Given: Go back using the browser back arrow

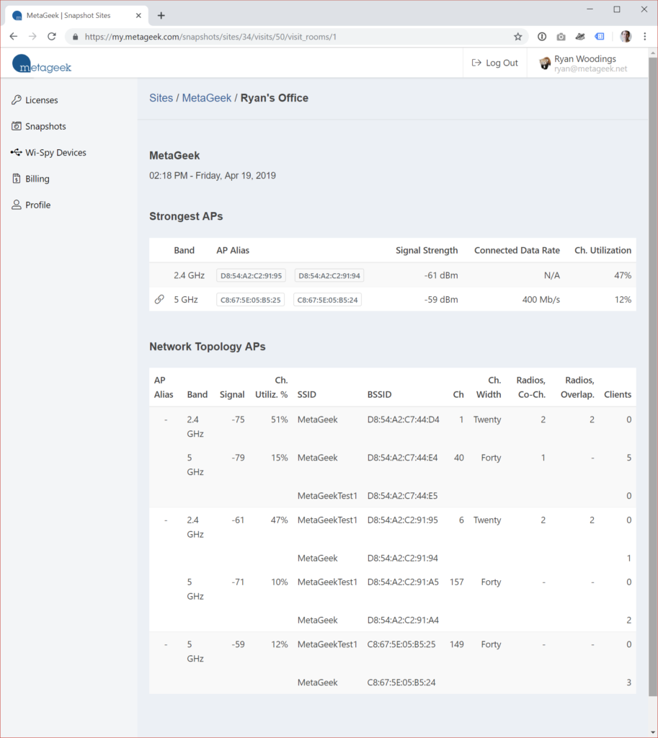Looking at the screenshot, I should [x=13, y=36].
